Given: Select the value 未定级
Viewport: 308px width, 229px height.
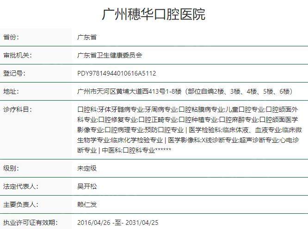Looking at the screenshot, I should pyautogui.click(x=87, y=168).
